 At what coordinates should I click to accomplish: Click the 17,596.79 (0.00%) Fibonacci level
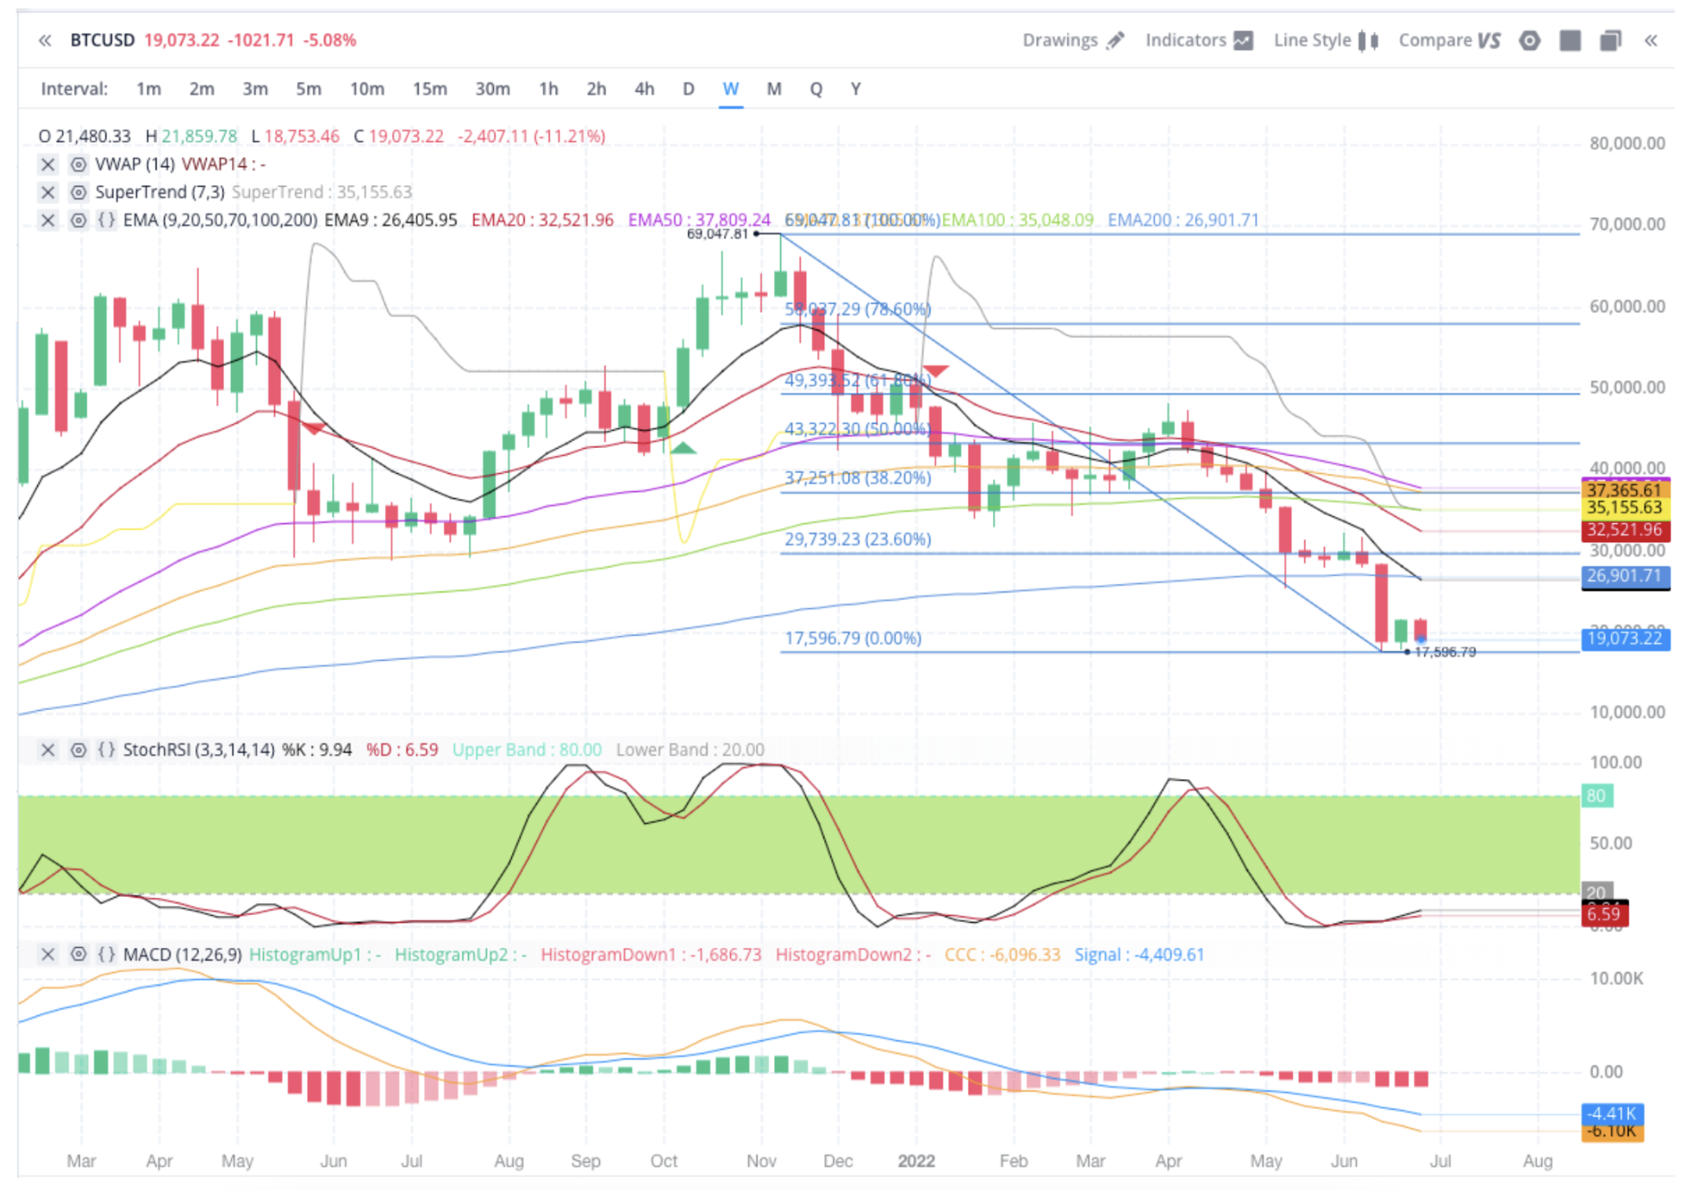click(x=853, y=637)
